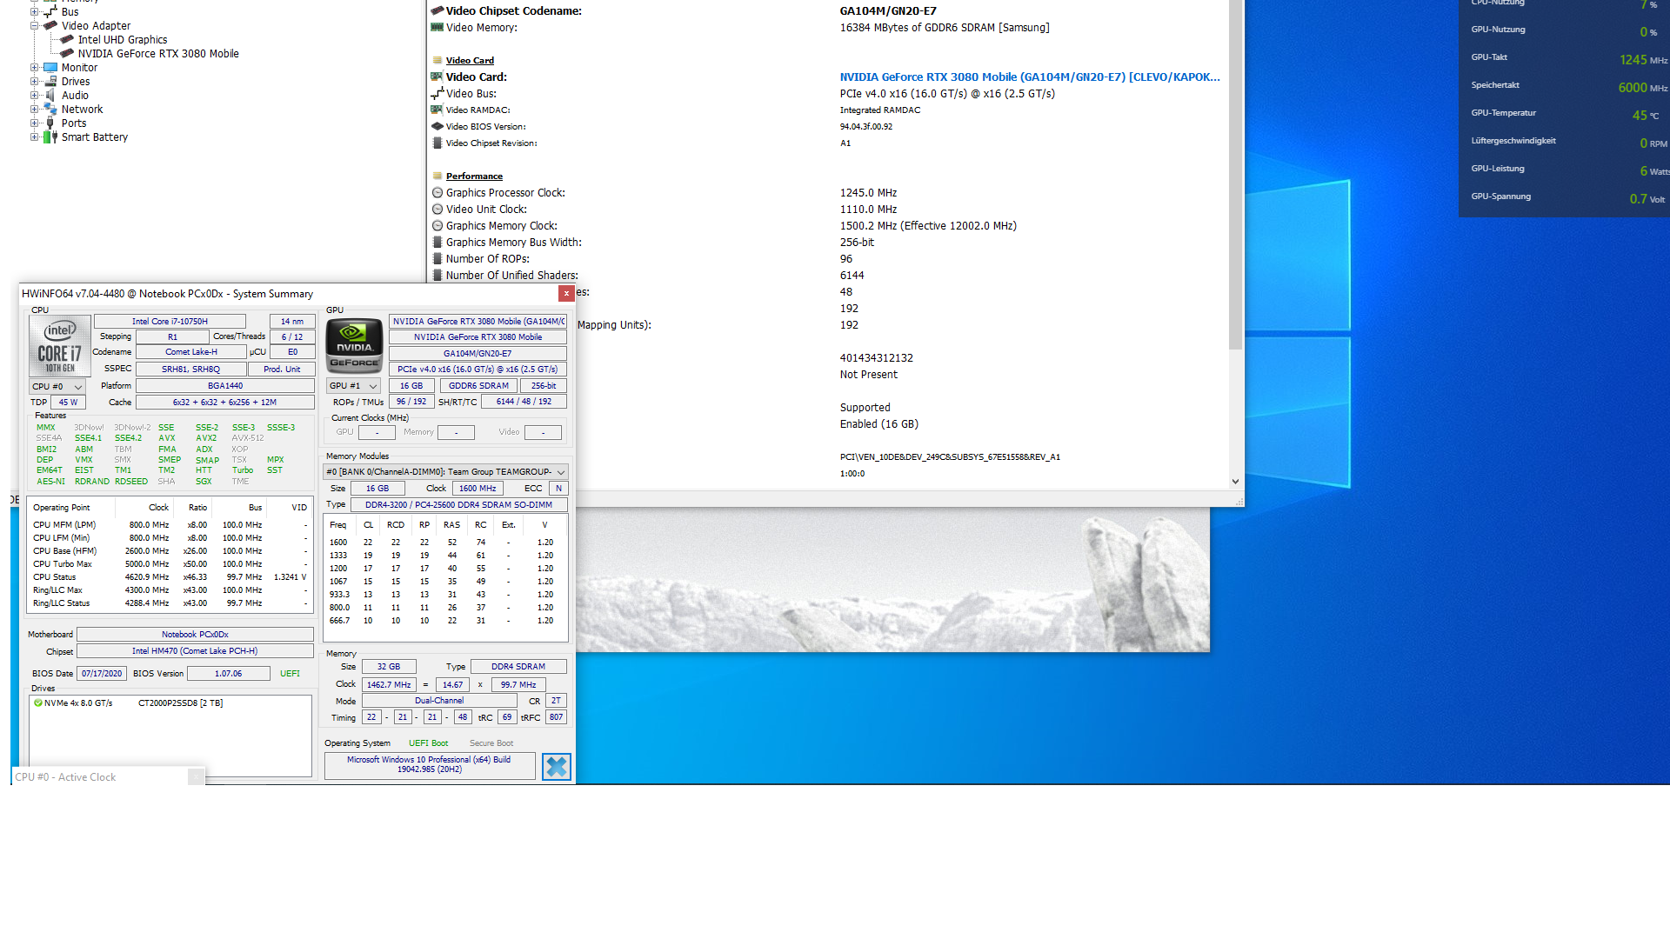Close the System Summary window
This screenshot has height=939, width=1670.
pos(566,294)
